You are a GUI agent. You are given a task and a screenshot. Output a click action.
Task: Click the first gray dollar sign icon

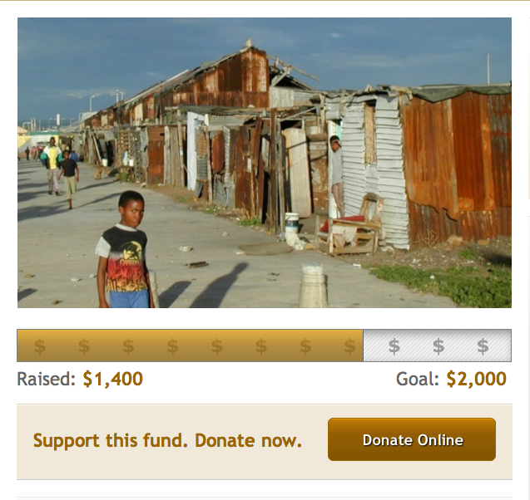(x=394, y=346)
